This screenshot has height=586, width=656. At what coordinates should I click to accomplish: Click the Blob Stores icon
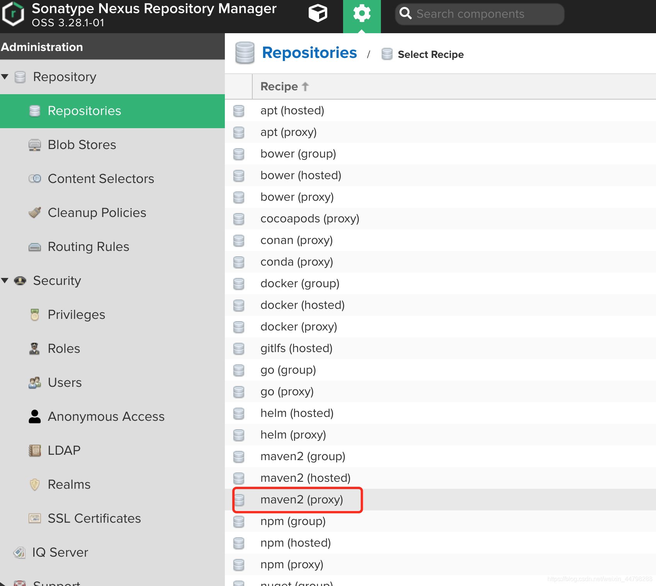(x=35, y=145)
